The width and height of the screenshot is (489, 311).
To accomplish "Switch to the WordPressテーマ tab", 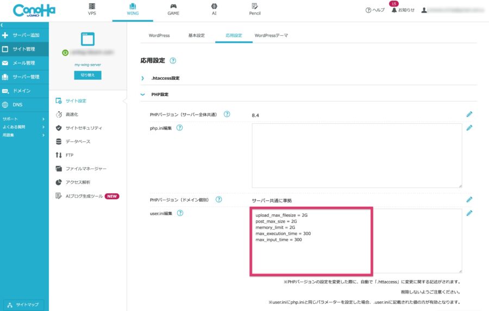I will [x=271, y=35].
